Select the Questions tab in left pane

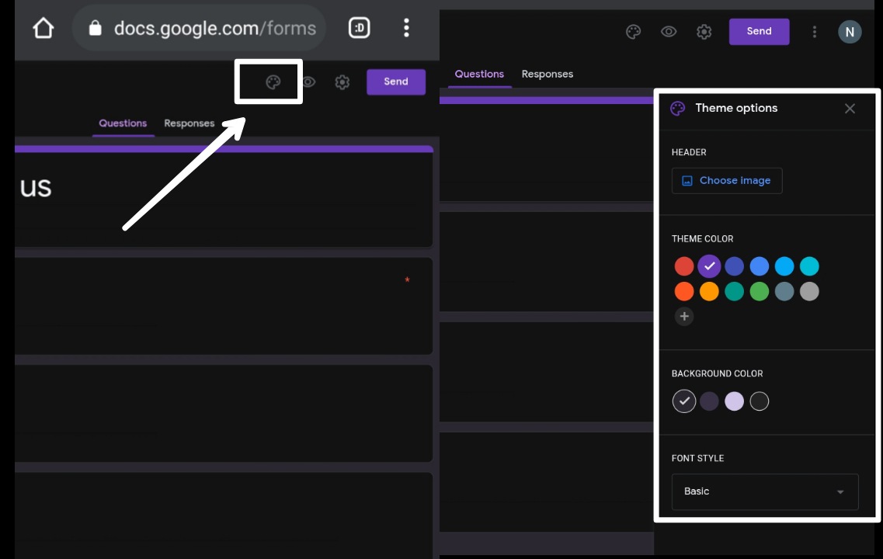click(123, 123)
